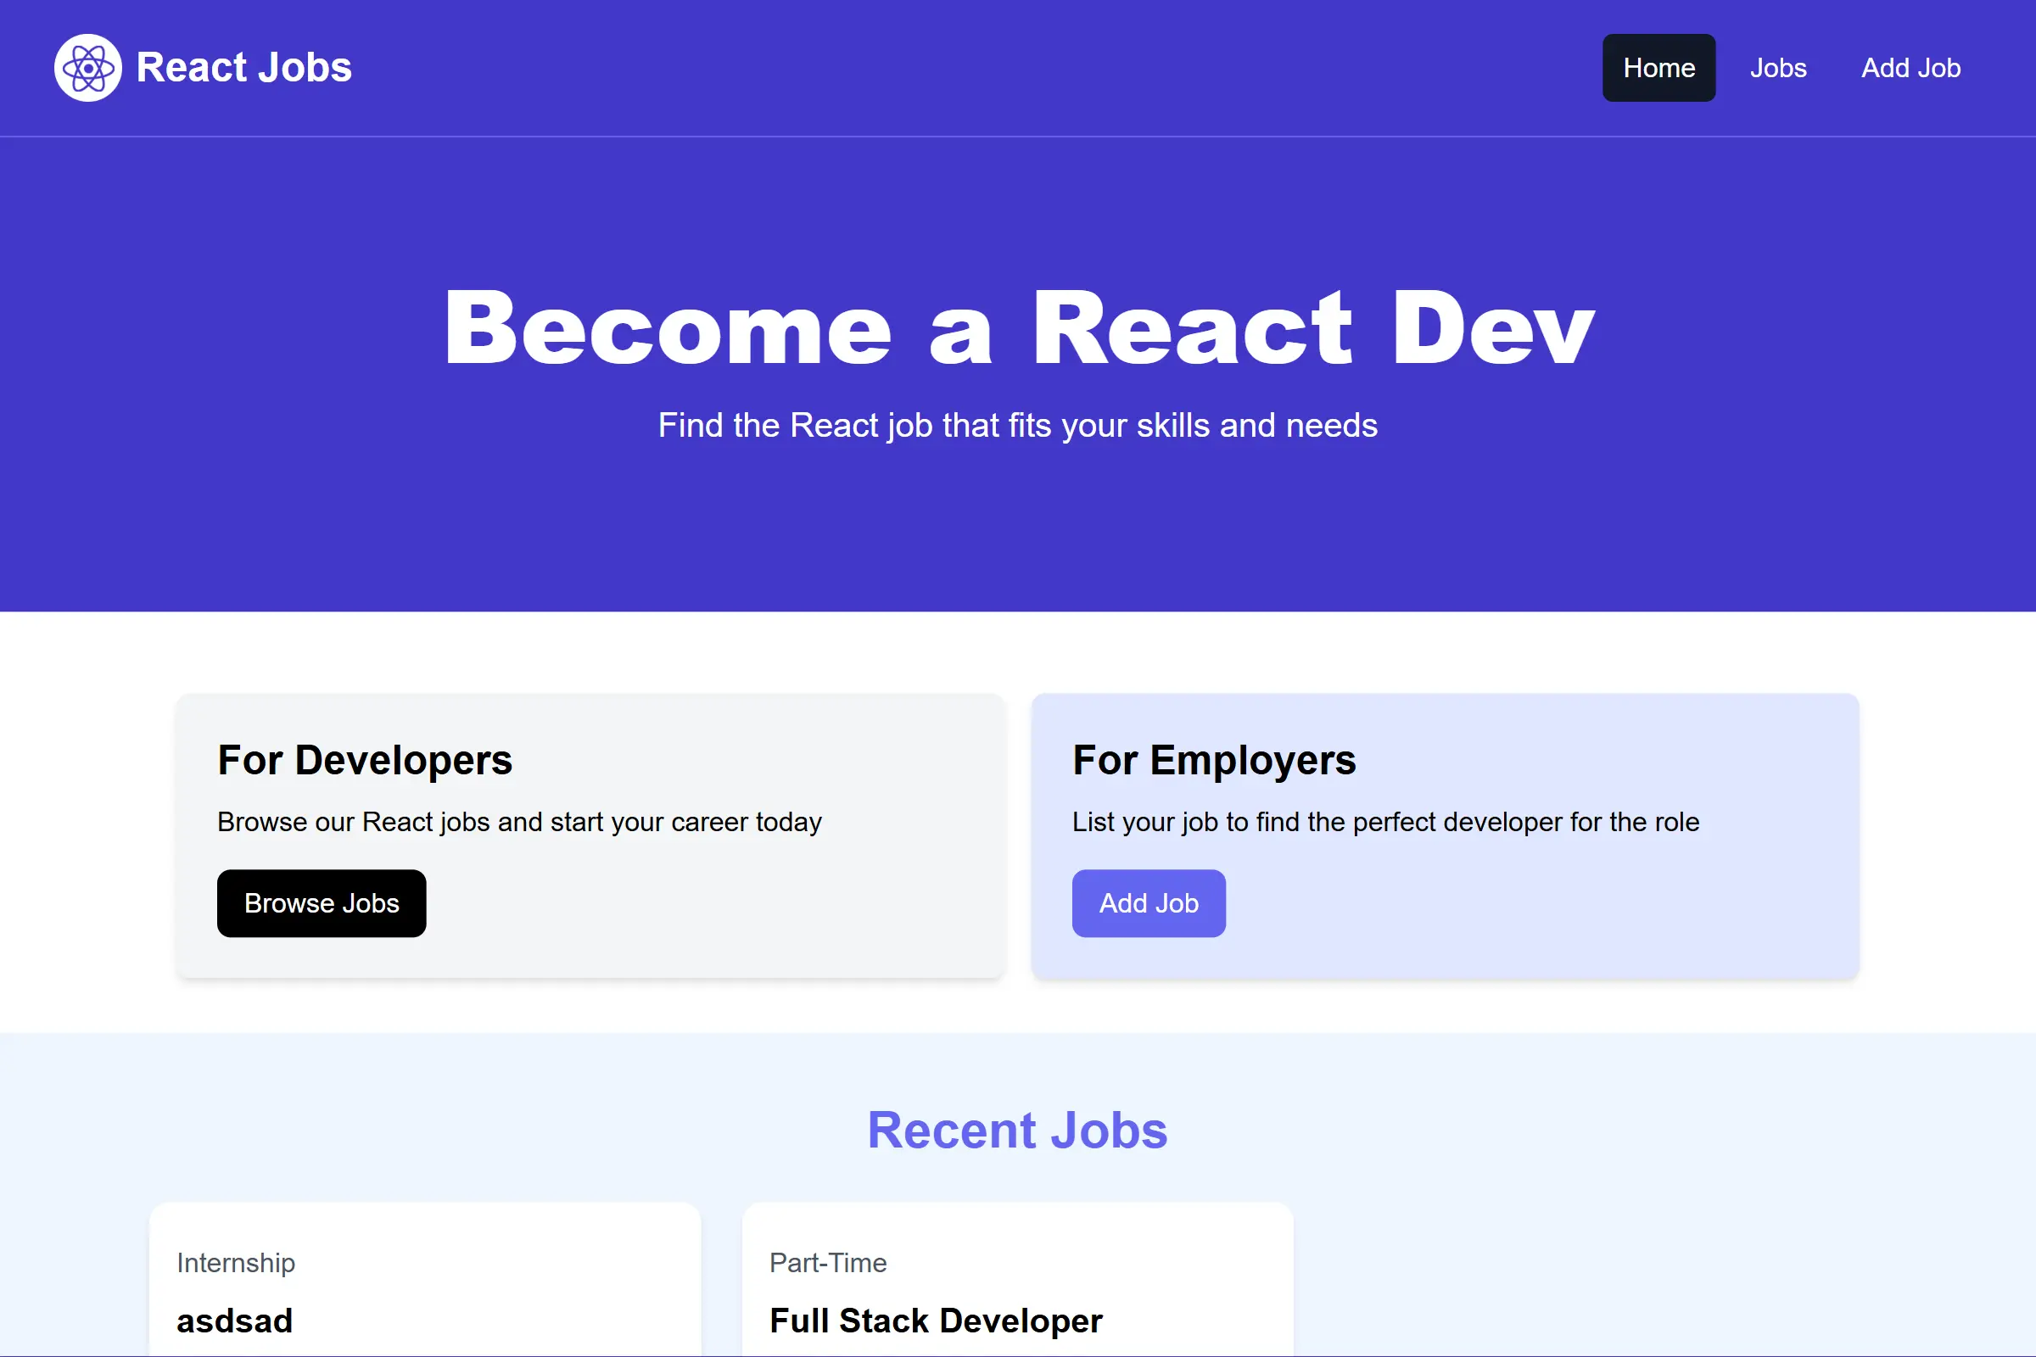Open the Home navigation item
The width and height of the screenshot is (2036, 1357).
(1658, 68)
